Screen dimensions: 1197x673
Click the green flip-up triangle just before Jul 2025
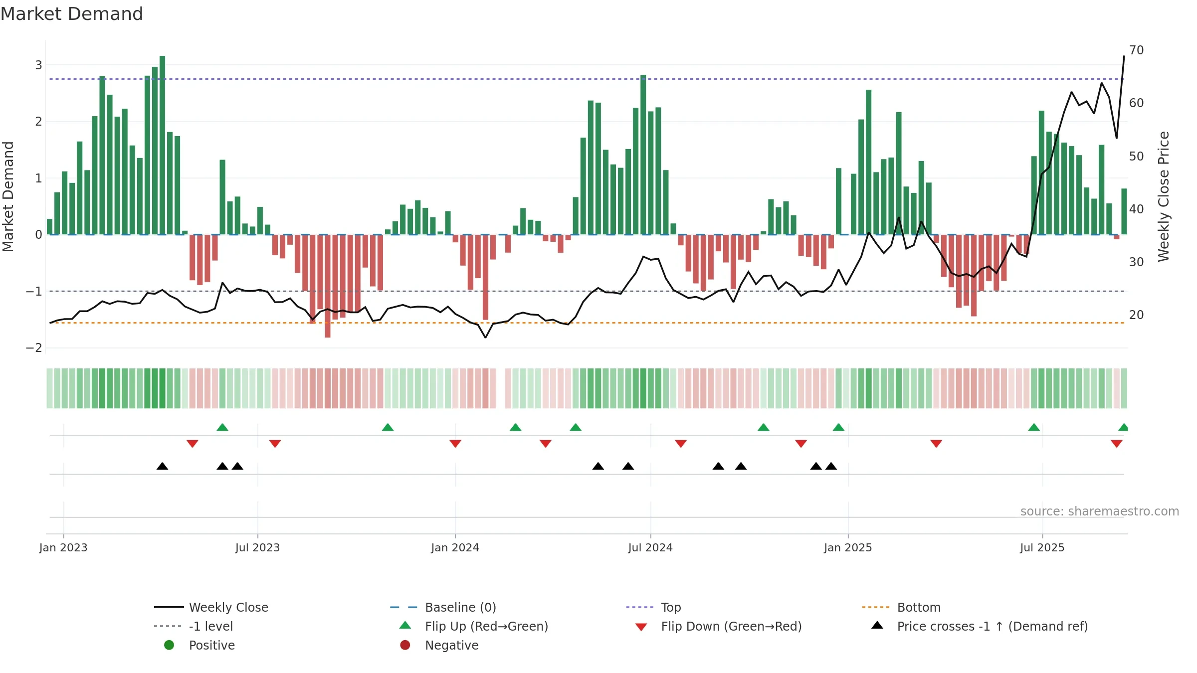coord(1034,427)
